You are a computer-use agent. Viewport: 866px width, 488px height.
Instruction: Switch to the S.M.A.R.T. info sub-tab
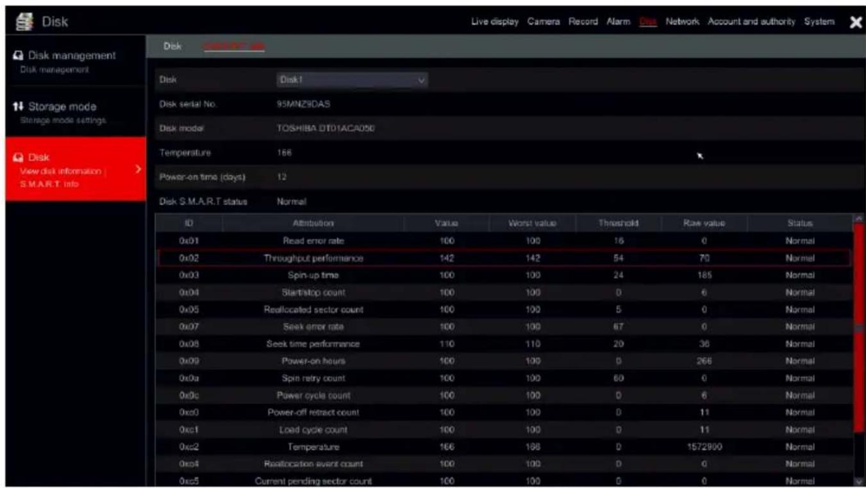point(234,46)
